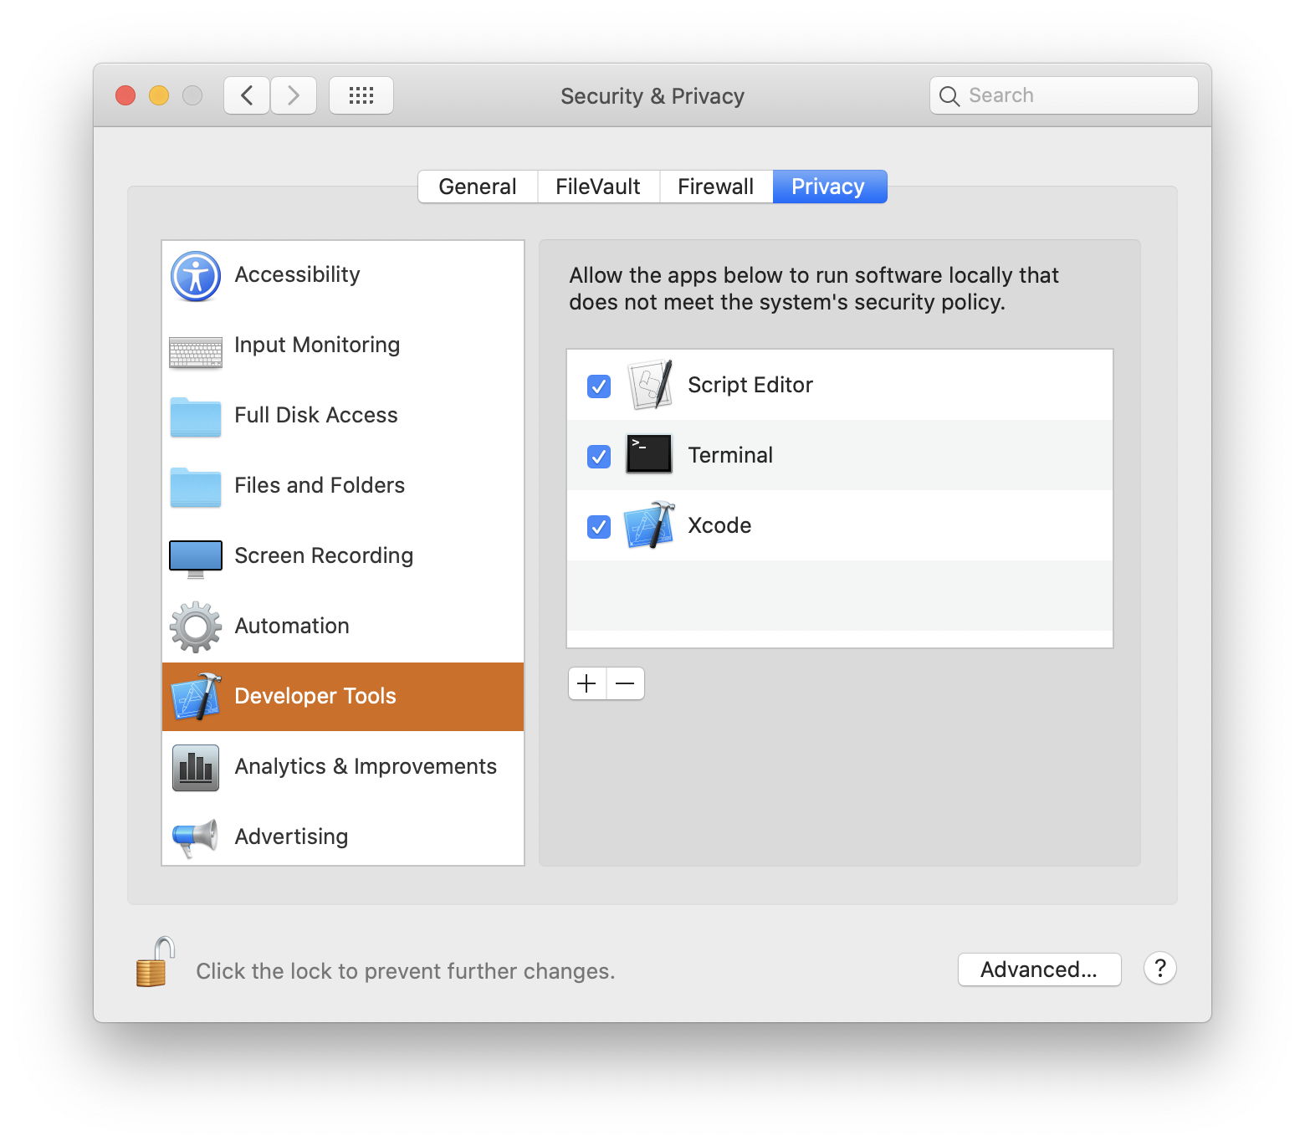Click the Advanced... button
The height and width of the screenshot is (1146, 1305).
click(x=1038, y=969)
